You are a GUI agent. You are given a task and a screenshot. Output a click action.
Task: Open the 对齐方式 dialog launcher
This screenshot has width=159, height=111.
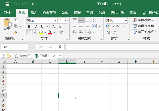[101, 39]
